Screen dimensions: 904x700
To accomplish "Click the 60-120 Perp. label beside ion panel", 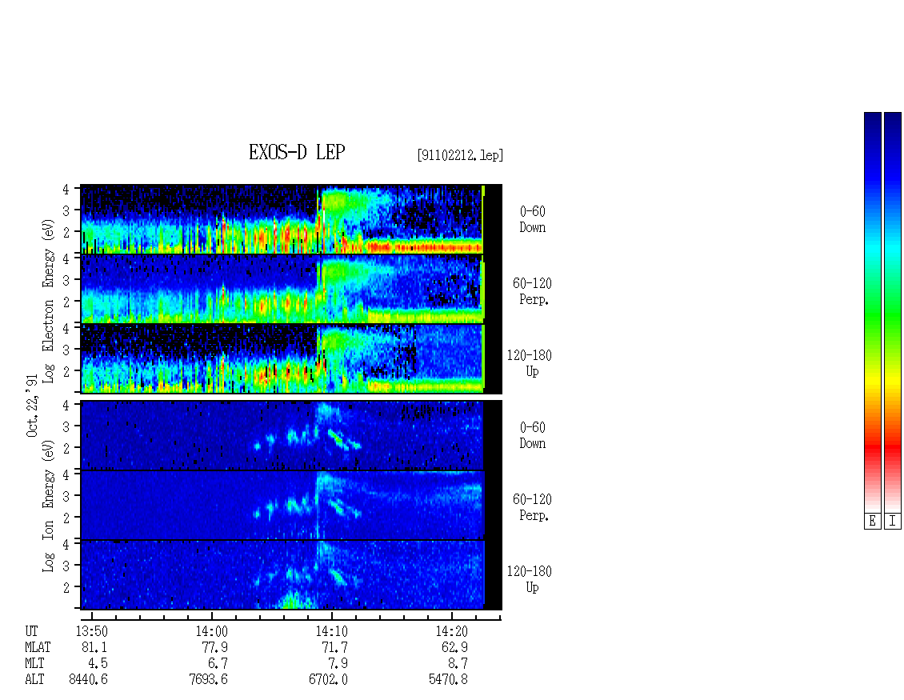I will 531,507.
